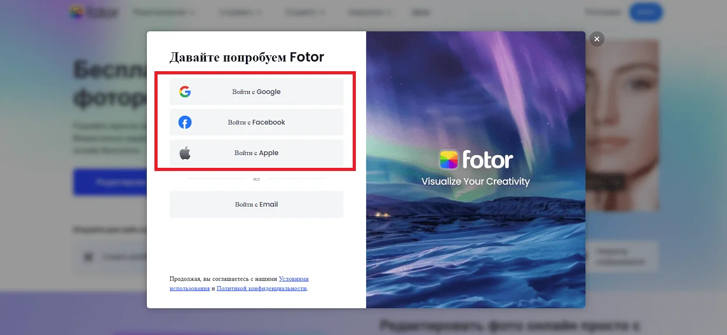Expand the fourth header dropdown menu
727x335 pixels.
pos(369,12)
